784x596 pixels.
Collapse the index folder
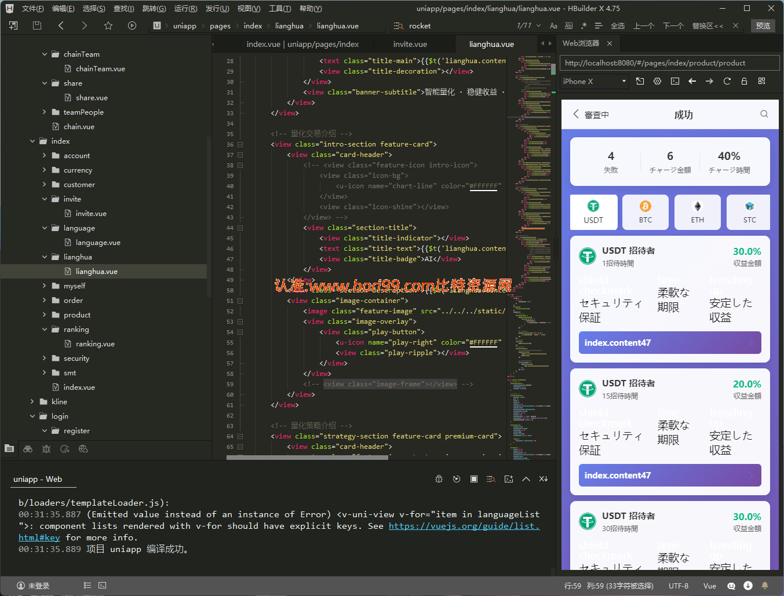coord(32,141)
